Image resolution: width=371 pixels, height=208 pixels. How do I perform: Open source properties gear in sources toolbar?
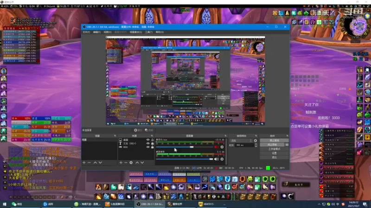(131, 163)
